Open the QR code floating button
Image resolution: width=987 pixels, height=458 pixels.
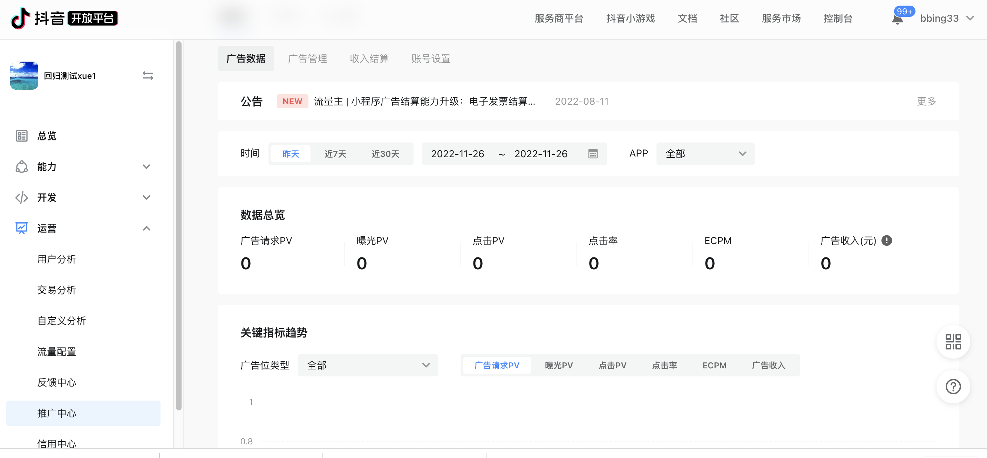point(953,342)
